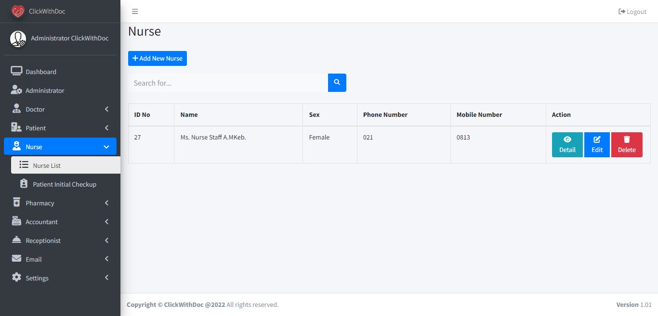The image size is (658, 316).
Task: Click the Add New Nurse button
Action: pyautogui.click(x=158, y=58)
